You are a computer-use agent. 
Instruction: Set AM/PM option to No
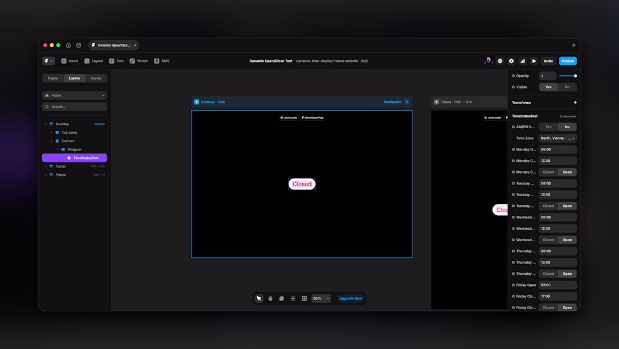(567, 127)
